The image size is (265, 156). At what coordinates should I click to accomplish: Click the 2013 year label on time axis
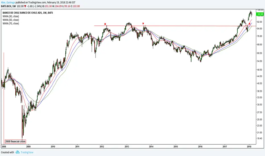pyautogui.click(x=127, y=147)
